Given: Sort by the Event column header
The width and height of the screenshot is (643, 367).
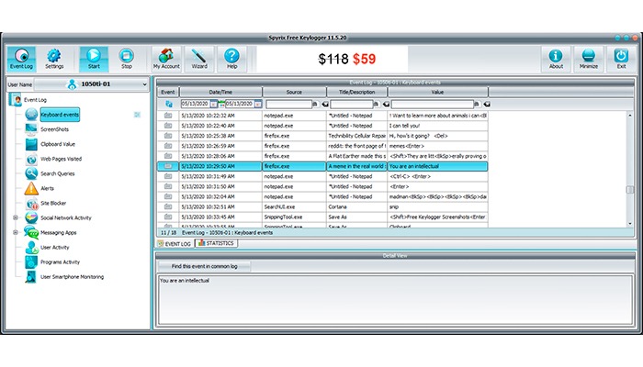Looking at the screenshot, I should click(168, 92).
